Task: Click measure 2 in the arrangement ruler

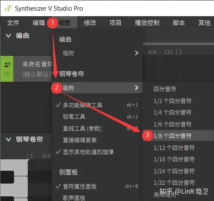Action: point(180,52)
